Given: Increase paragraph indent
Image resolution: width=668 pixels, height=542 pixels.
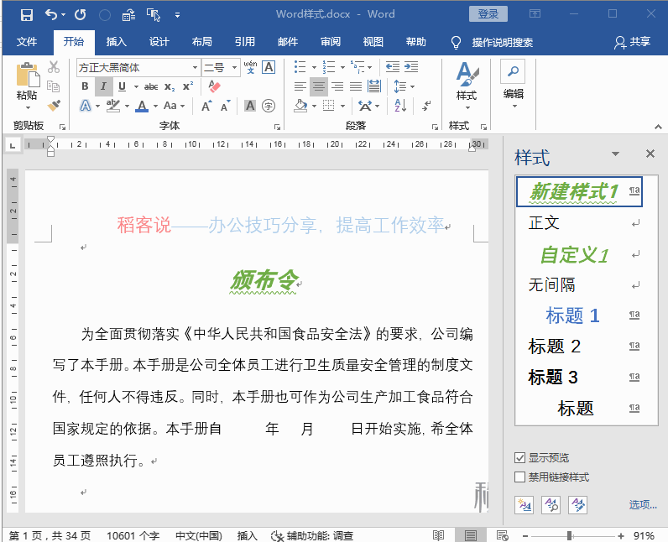Looking at the screenshot, I should pos(411,67).
